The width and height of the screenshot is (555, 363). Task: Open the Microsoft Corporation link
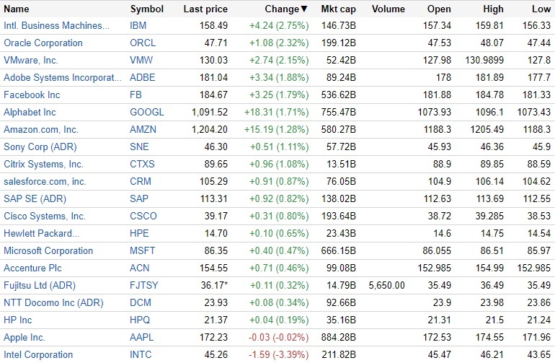[48, 250]
